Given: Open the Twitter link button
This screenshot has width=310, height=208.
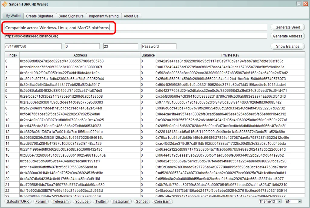Looking at the screenshot, I should tap(101, 201).
